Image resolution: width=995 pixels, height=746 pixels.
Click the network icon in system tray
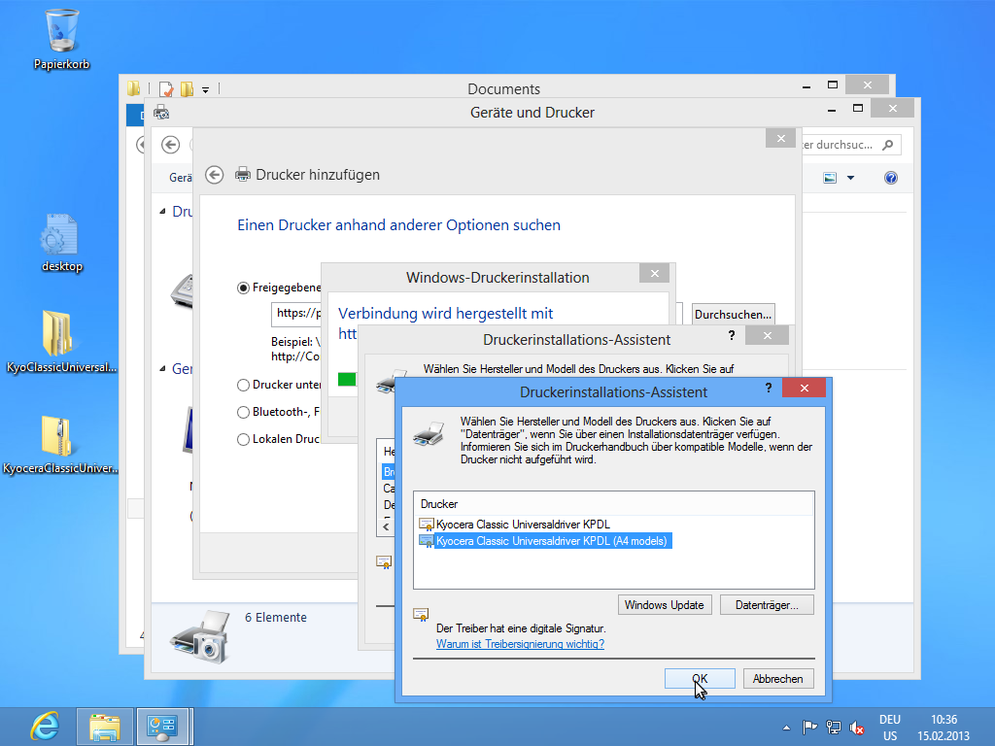834,728
